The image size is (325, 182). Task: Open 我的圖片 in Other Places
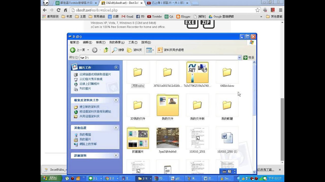coord(85,139)
